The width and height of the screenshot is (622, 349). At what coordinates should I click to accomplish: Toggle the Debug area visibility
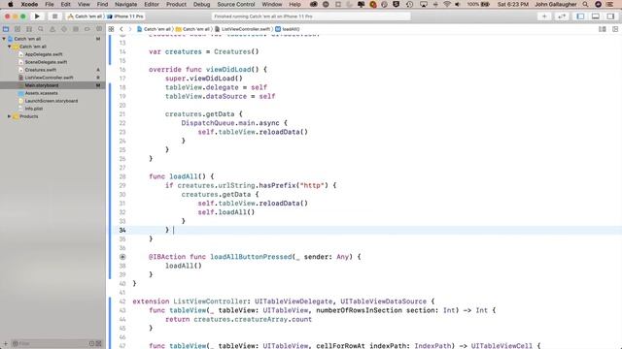(x=596, y=16)
